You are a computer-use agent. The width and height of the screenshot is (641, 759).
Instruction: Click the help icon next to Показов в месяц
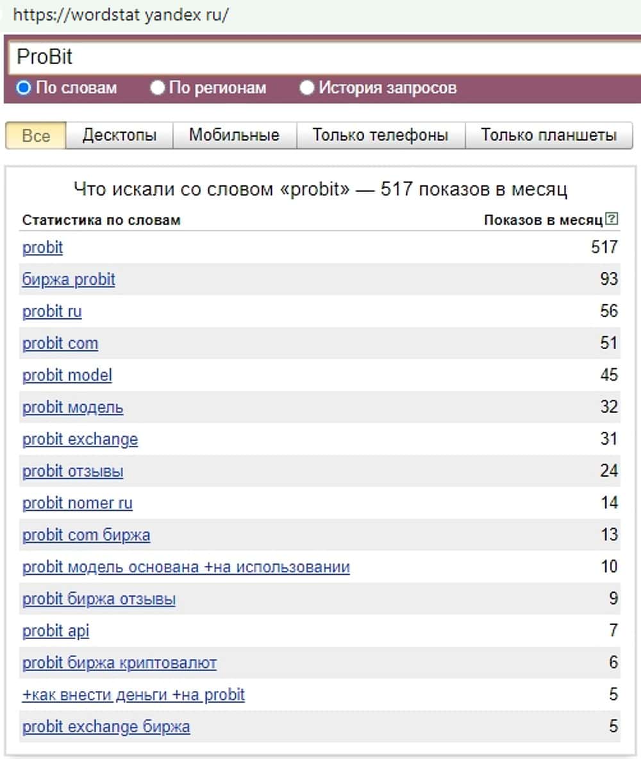[x=612, y=219]
